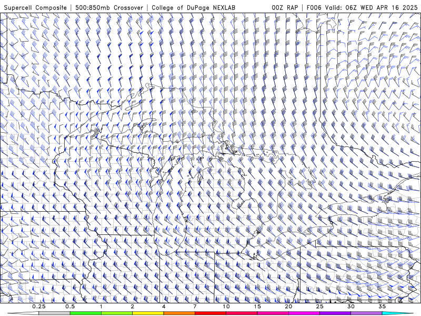Click the 0.25 legend value
421x316 pixels.
click(39, 307)
